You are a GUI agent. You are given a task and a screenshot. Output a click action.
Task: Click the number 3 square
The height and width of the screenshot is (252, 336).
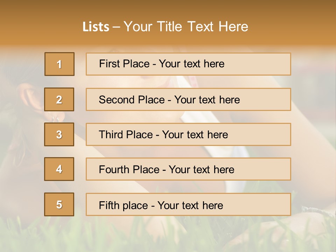pos(59,134)
